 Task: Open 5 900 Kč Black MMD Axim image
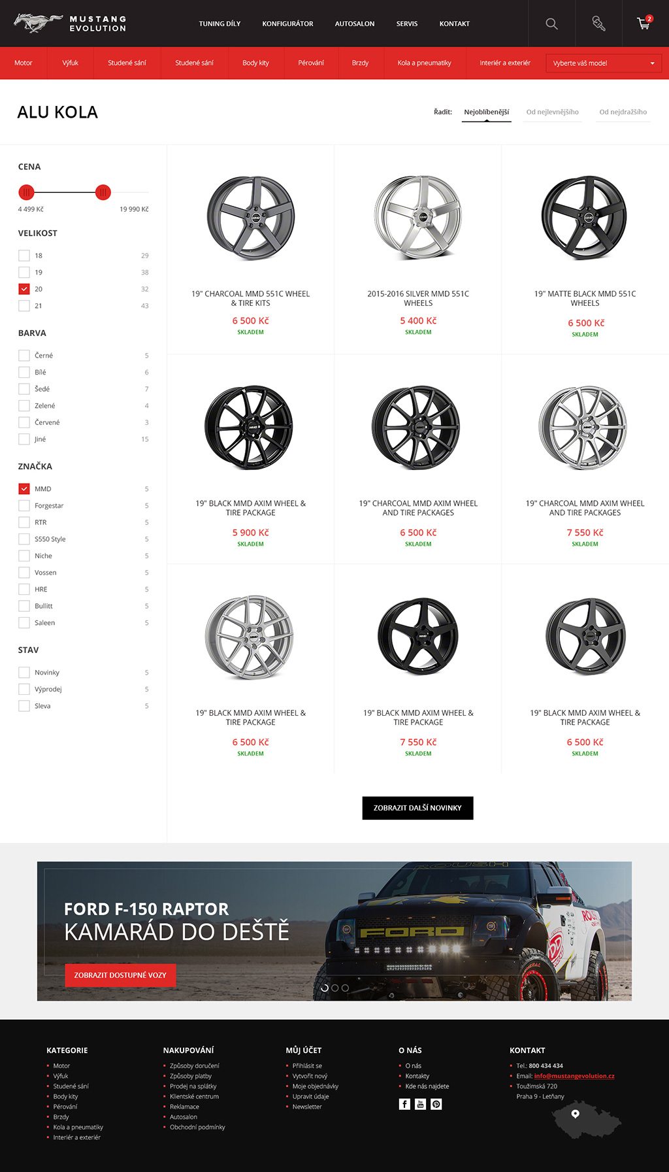click(x=249, y=427)
